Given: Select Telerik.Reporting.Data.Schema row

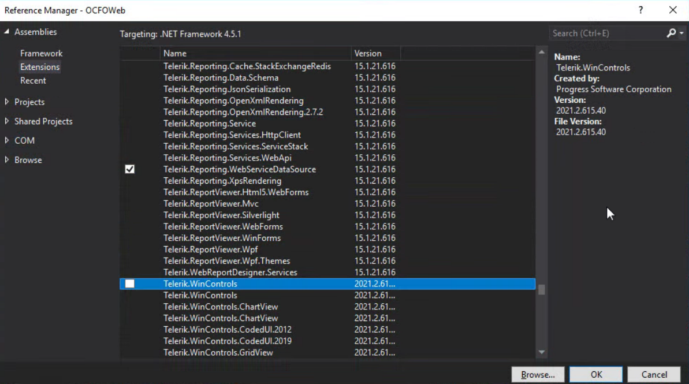Looking at the screenshot, I should click(327, 78).
